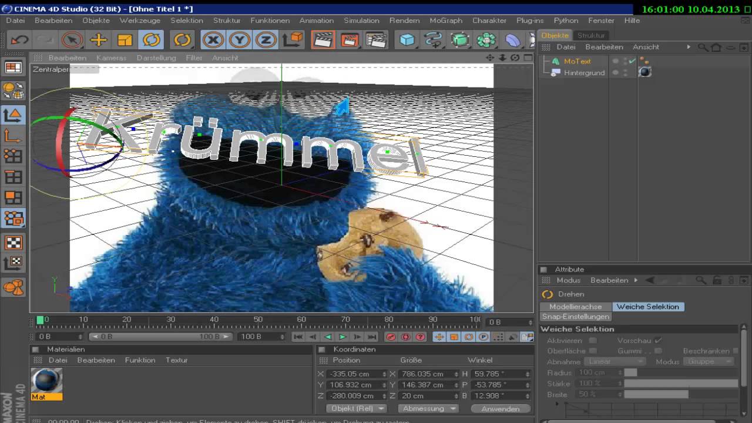The width and height of the screenshot is (752, 423).
Task: Click Winkel H value field
Action: pyautogui.click(x=500, y=374)
